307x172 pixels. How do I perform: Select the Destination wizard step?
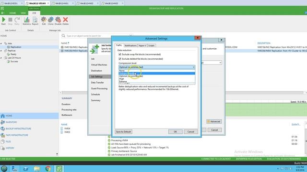coord(96,71)
